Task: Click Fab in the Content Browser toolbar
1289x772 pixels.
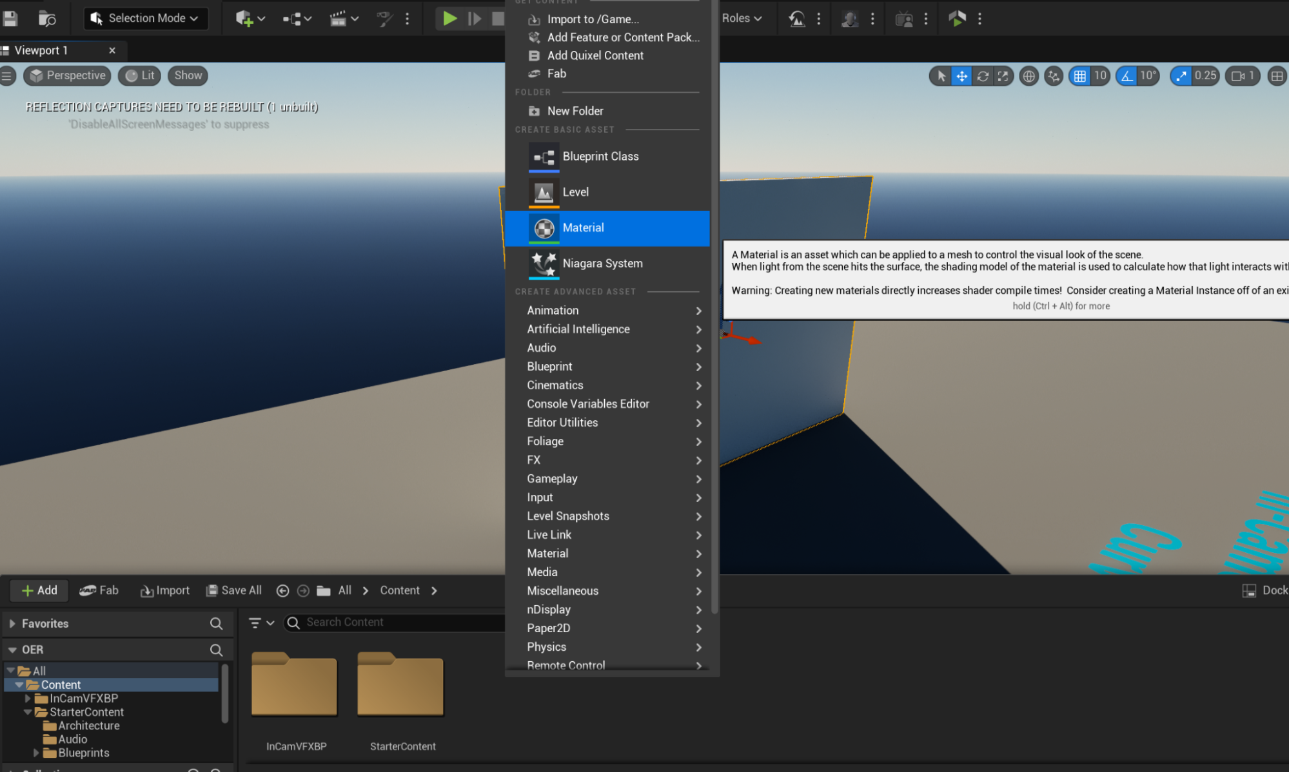Action: (x=99, y=590)
